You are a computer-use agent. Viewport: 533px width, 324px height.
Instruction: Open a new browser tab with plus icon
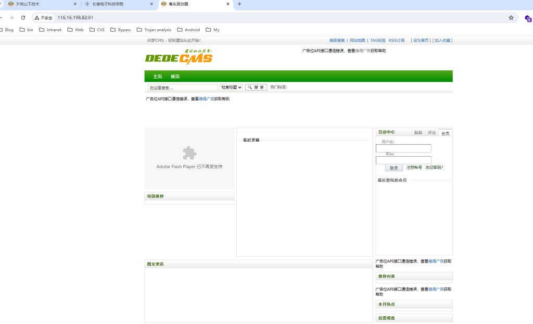point(239,4)
